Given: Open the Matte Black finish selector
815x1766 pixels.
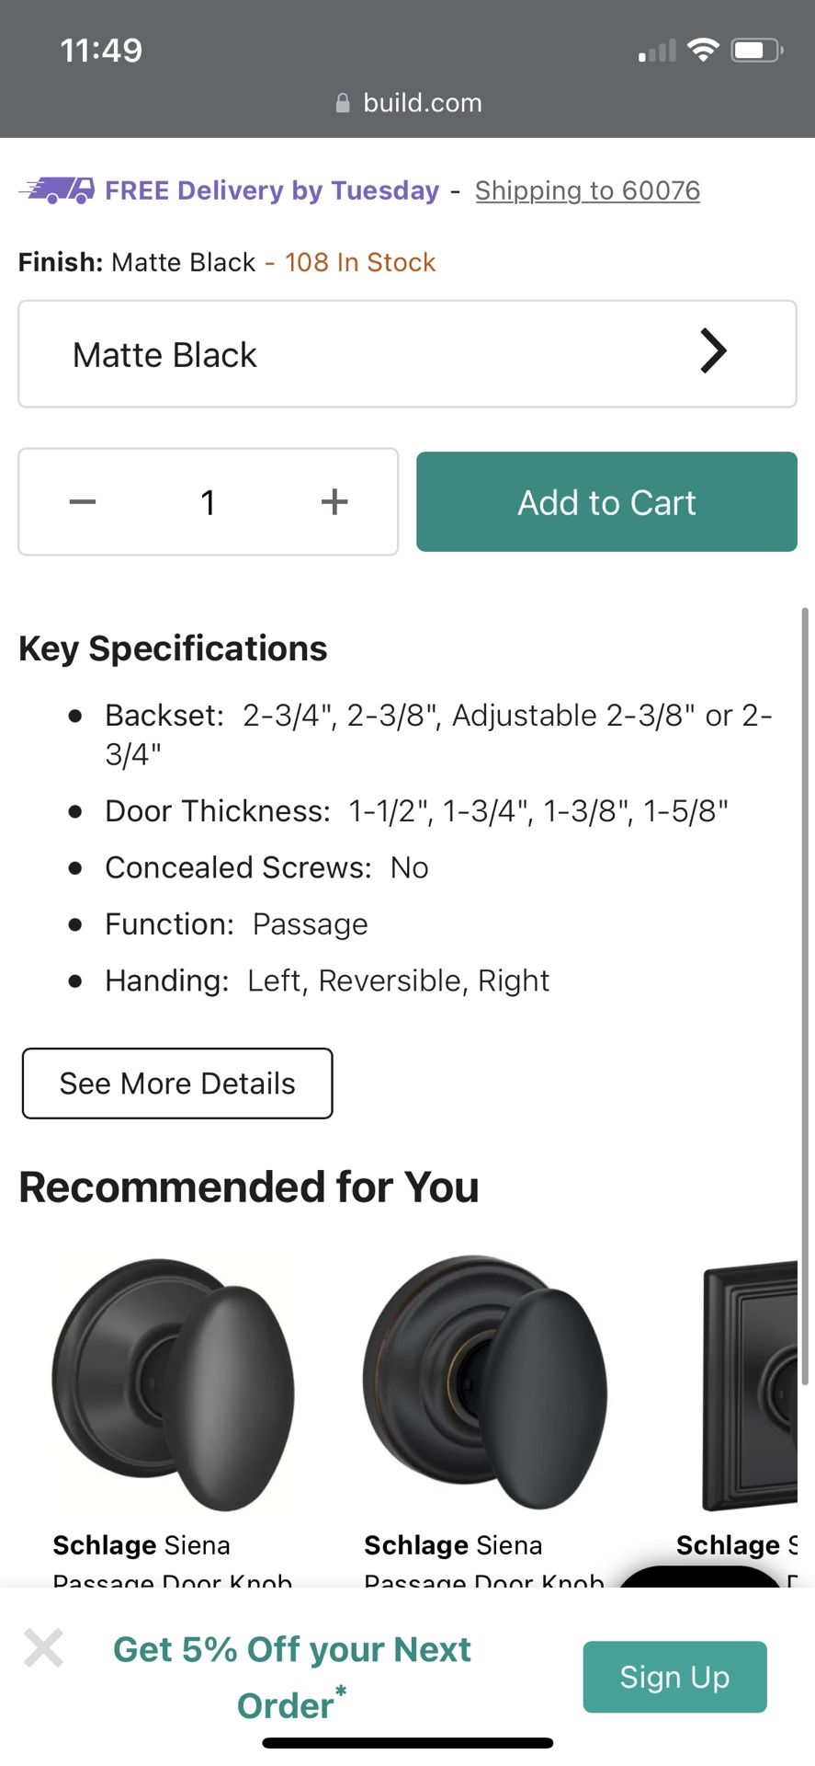Looking at the screenshot, I should [x=407, y=354].
